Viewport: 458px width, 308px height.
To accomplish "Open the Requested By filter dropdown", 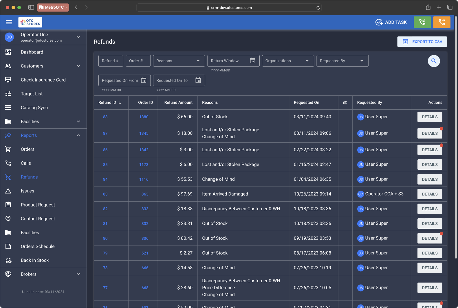I will [x=342, y=61].
